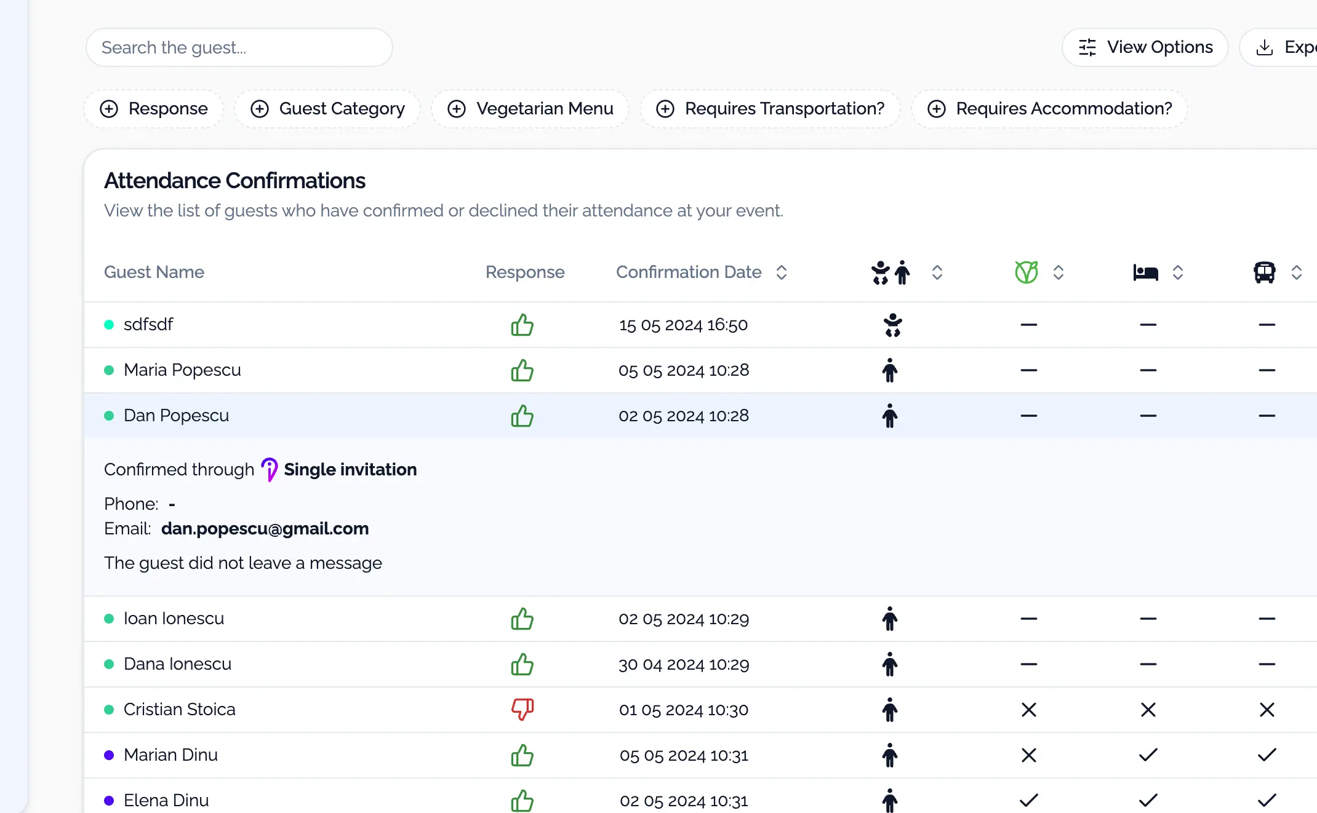Click the accommodation bed column header icon
This screenshot has height=813, width=1317.
click(x=1145, y=272)
